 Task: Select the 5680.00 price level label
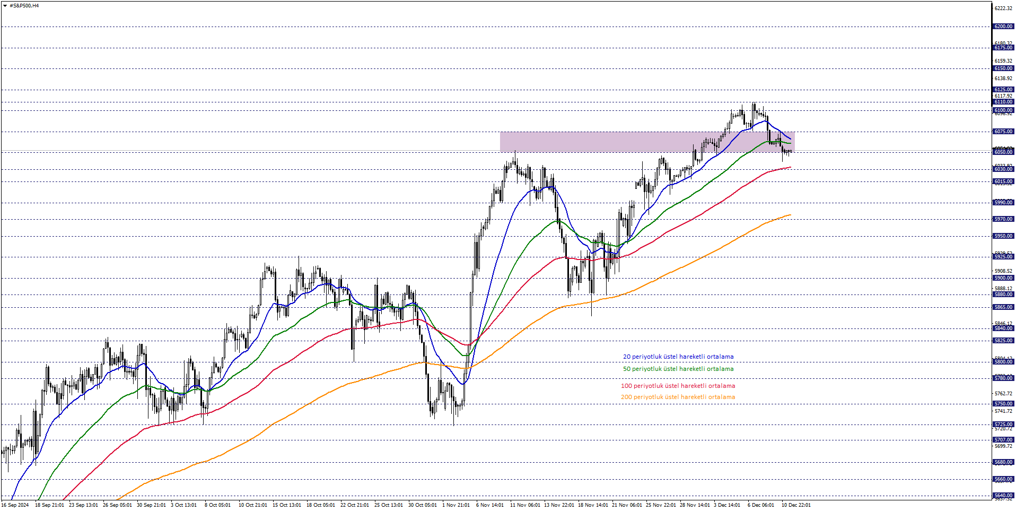[x=1003, y=462]
